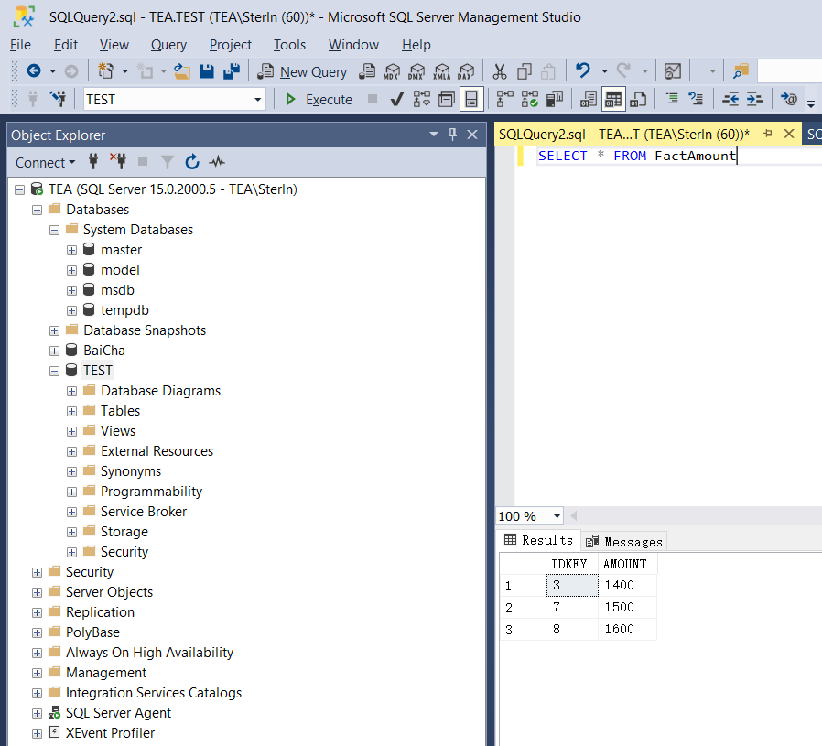Click the Navigate Backward arrow icon
This screenshot has width=822, height=746.
[34, 70]
